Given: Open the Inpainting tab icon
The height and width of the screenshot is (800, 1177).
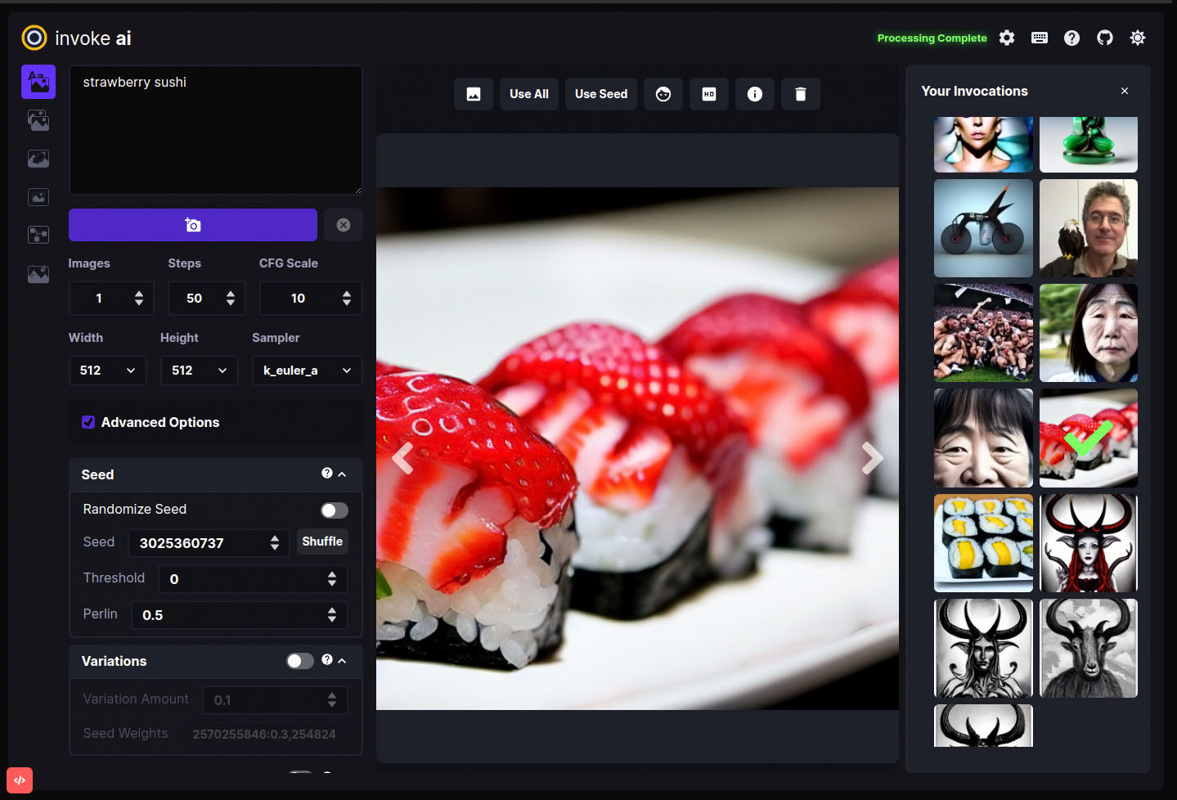Looking at the screenshot, I should click(x=38, y=159).
